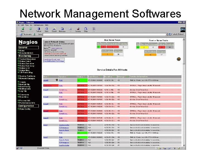201x150 pixels.
Task: Click the round question mark help icon
Action: [179, 59]
